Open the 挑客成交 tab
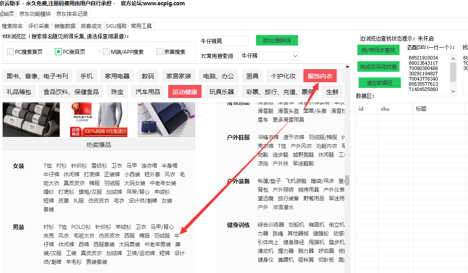 click(x=91, y=26)
